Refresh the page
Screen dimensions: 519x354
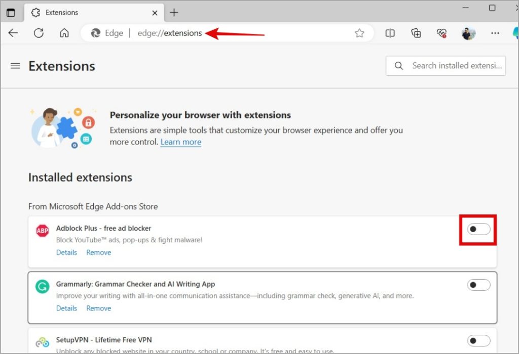point(39,33)
